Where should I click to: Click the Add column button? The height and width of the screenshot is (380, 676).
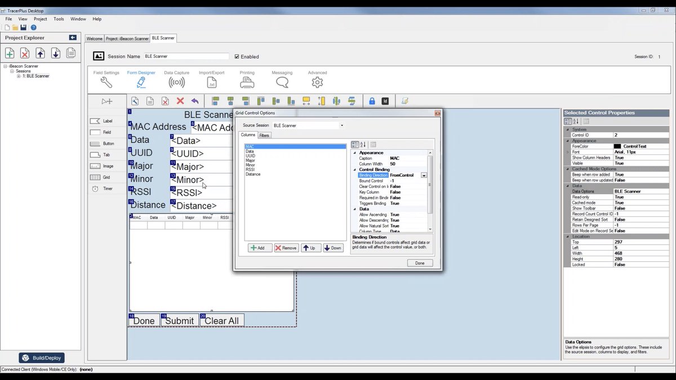click(x=260, y=248)
